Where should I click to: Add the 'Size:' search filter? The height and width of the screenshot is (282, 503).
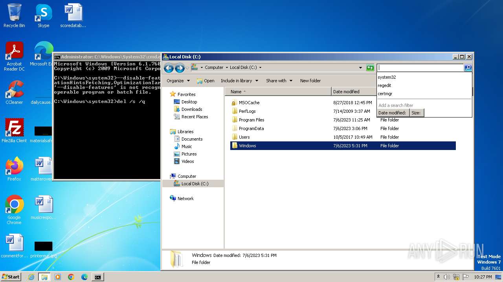[x=417, y=113]
